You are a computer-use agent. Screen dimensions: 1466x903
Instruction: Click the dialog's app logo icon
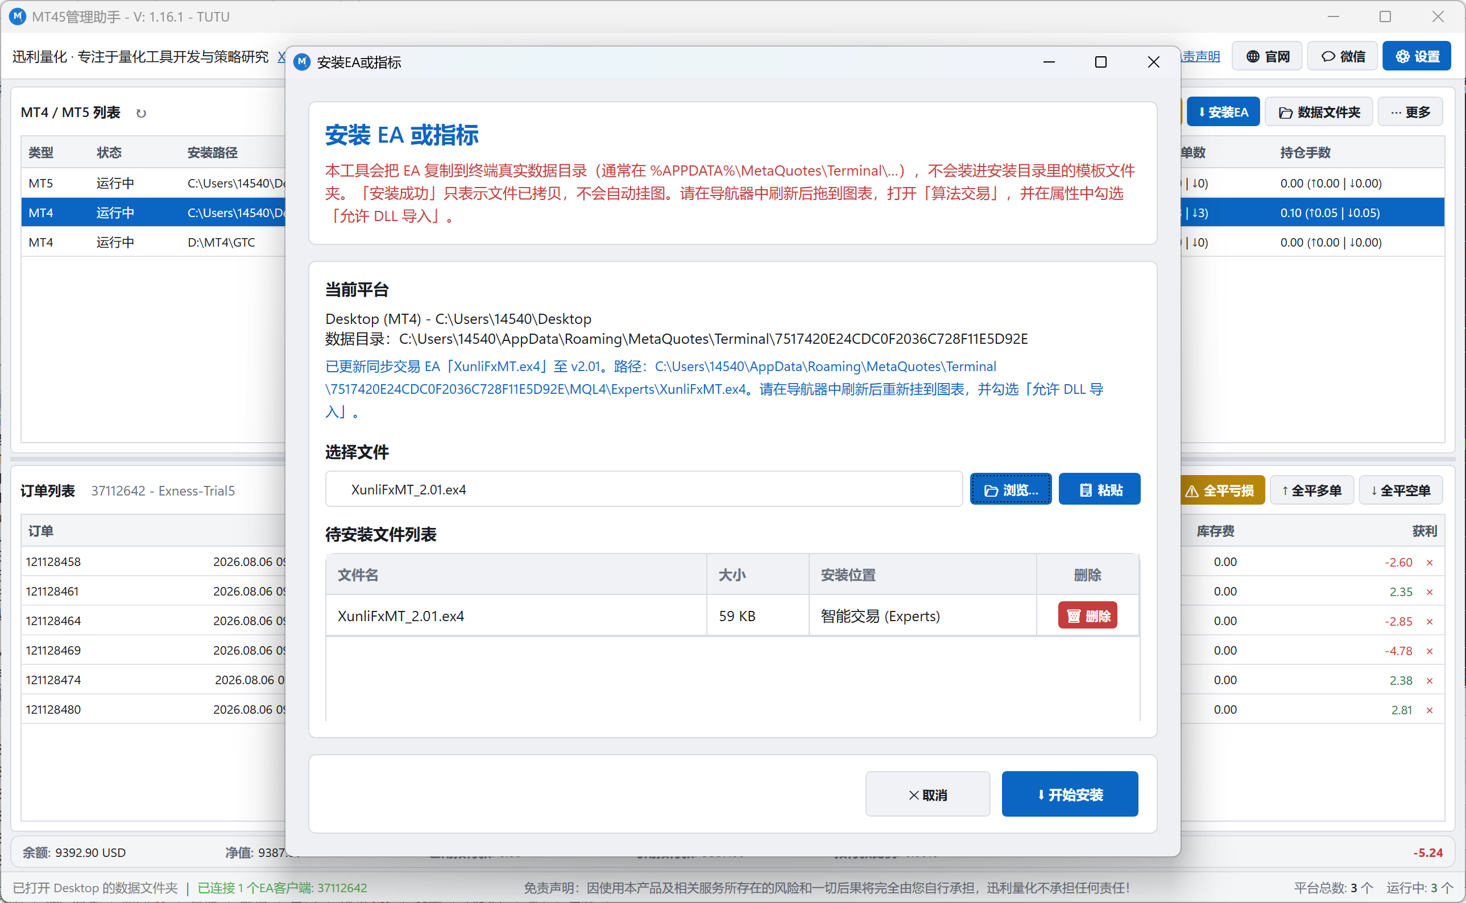[302, 61]
